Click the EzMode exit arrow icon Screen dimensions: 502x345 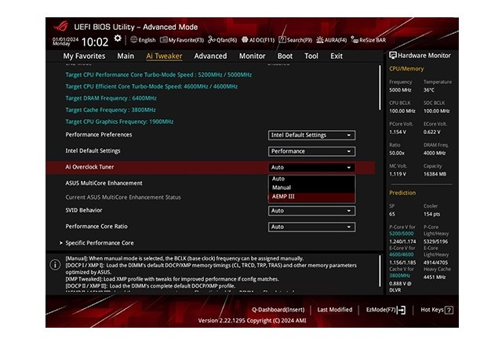click(x=401, y=310)
